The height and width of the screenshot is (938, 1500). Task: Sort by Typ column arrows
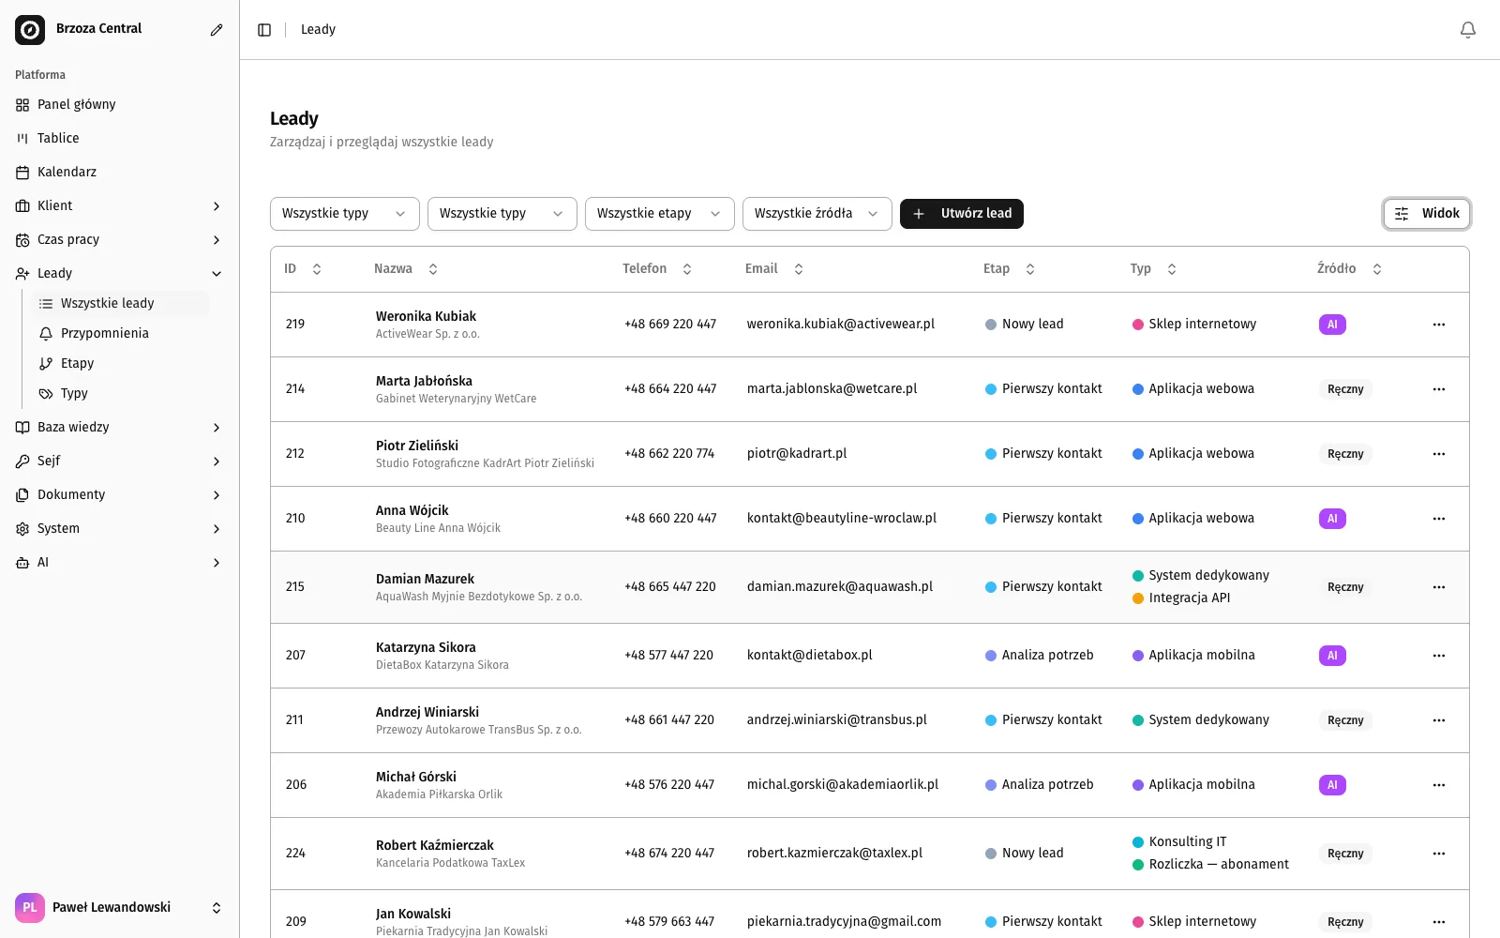click(x=1172, y=269)
